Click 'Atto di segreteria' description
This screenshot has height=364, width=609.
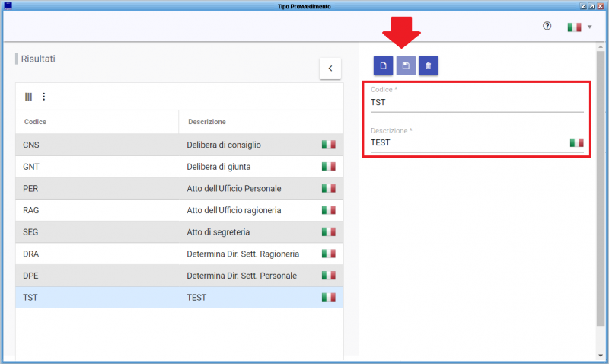click(x=218, y=232)
